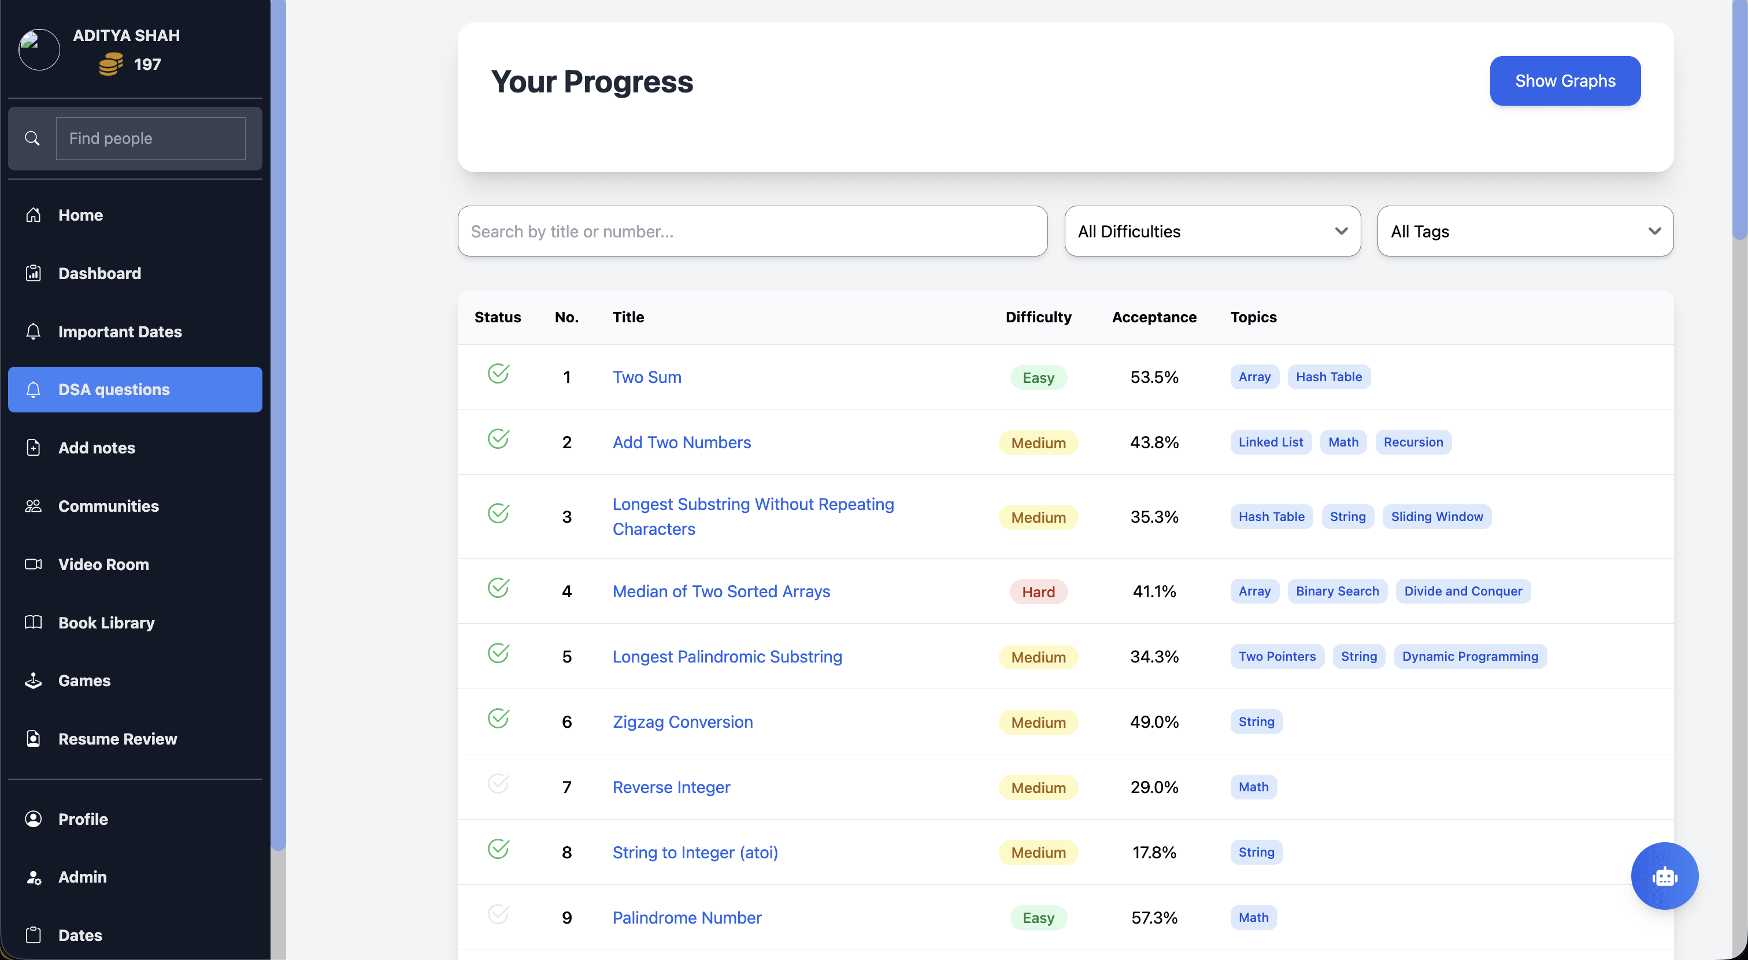Open the Median of Two Sorted Arrays link
This screenshot has height=960, width=1748.
[721, 591]
